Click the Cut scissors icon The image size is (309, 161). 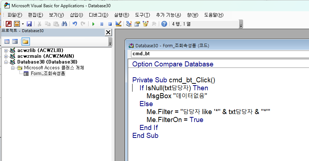point(39,24)
